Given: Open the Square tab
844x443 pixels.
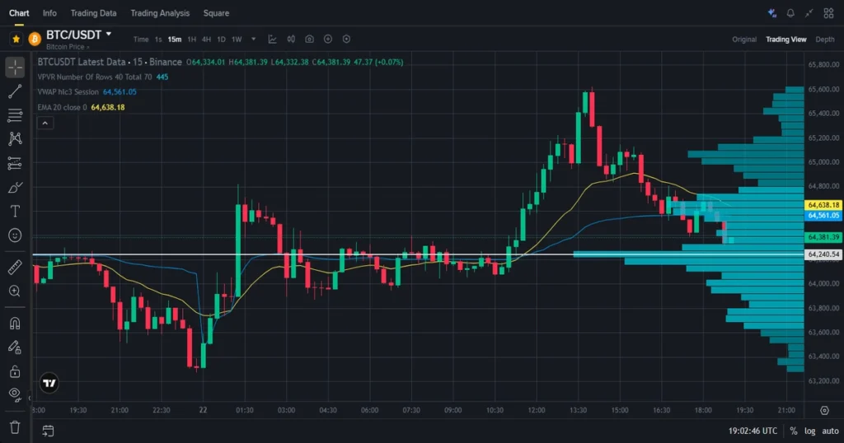Looking at the screenshot, I should click(217, 13).
